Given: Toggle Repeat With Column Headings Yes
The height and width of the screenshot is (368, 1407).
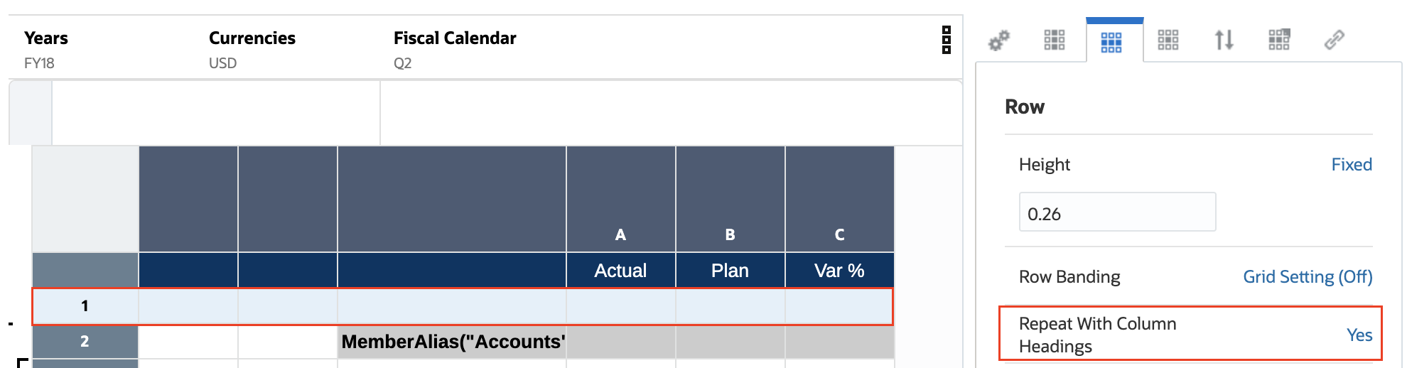Looking at the screenshot, I should click(x=1359, y=335).
